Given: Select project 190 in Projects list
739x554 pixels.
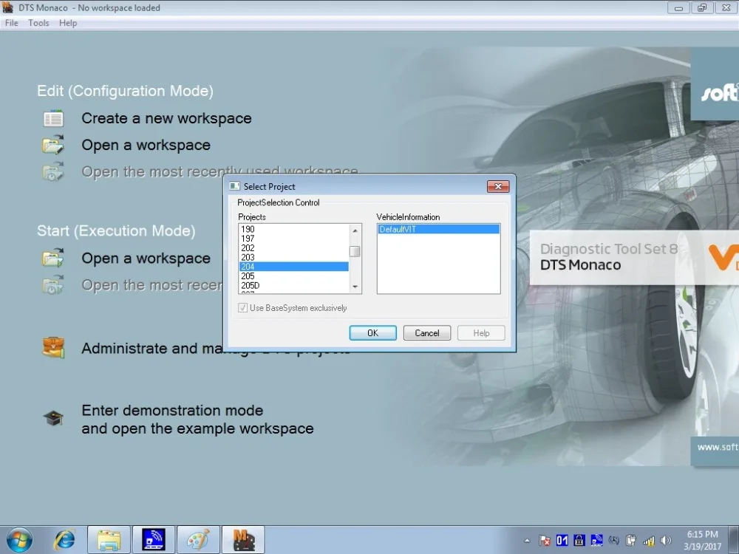Looking at the screenshot, I should tap(293, 229).
